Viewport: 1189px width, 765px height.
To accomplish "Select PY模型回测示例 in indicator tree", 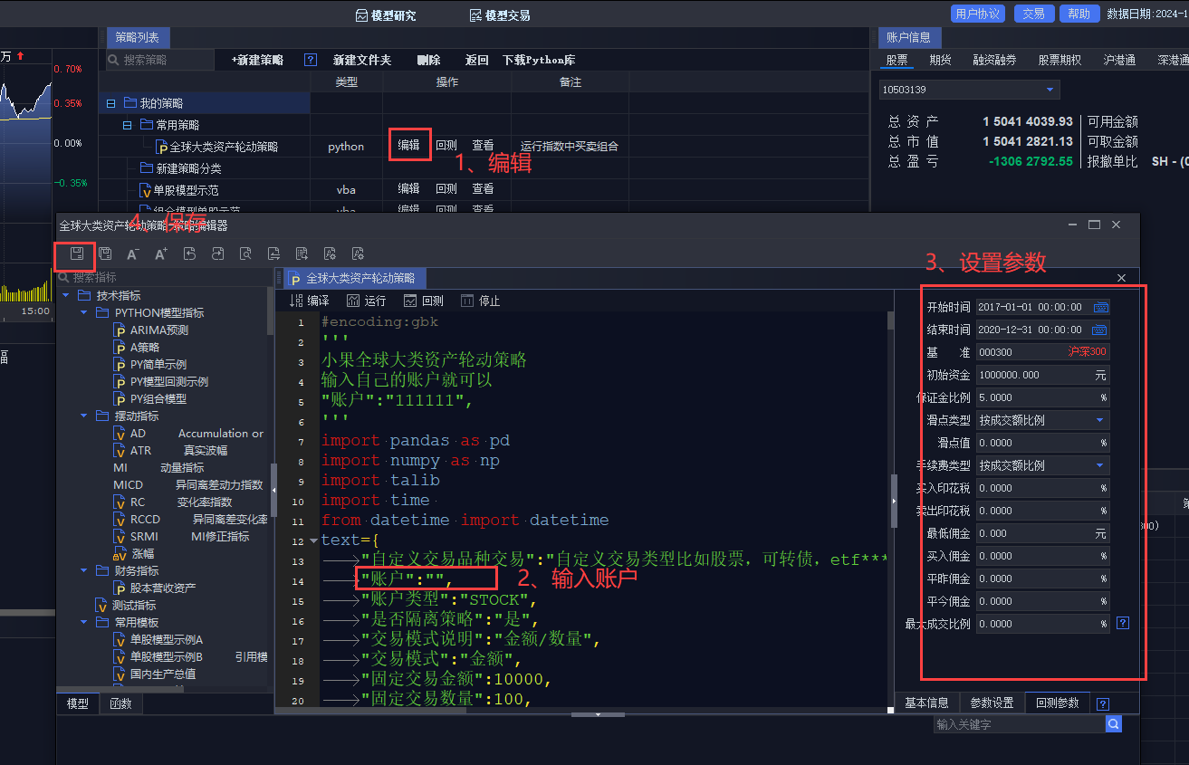I will pos(161,381).
